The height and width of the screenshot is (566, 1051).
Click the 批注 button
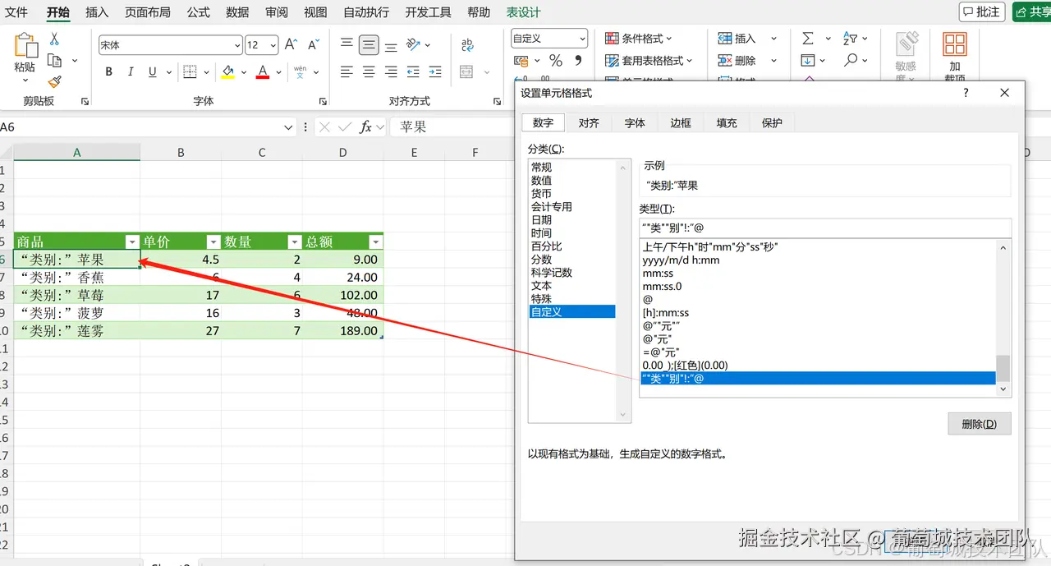tap(982, 11)
